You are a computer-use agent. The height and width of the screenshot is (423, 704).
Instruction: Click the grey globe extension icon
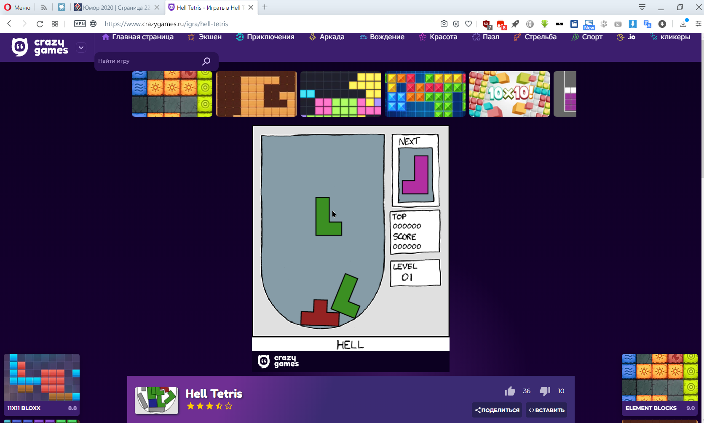click(530, 24)
